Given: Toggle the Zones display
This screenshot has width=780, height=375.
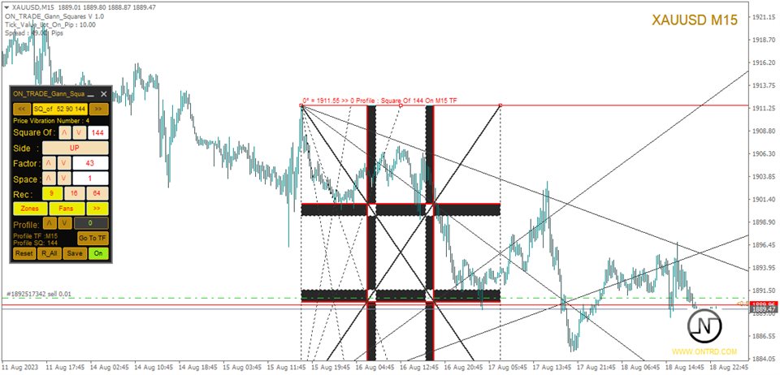Looking at the screenshot, I should coord(30,209).
